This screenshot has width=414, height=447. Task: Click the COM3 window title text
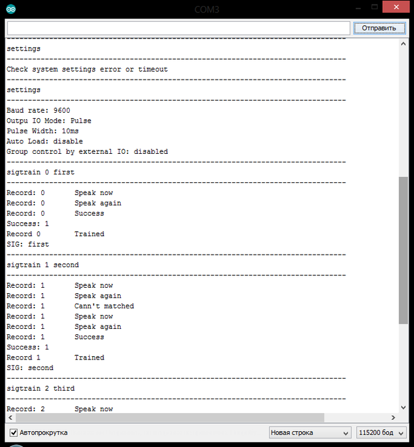pos(207,9)
